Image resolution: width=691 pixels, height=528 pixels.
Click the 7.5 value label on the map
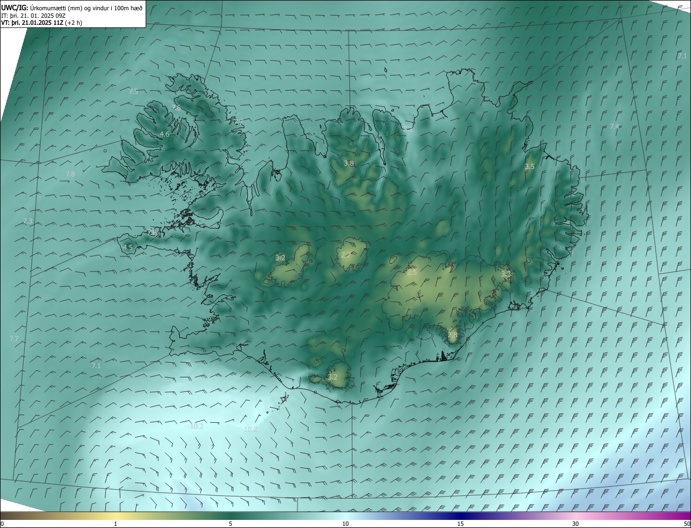pos(133,92)
